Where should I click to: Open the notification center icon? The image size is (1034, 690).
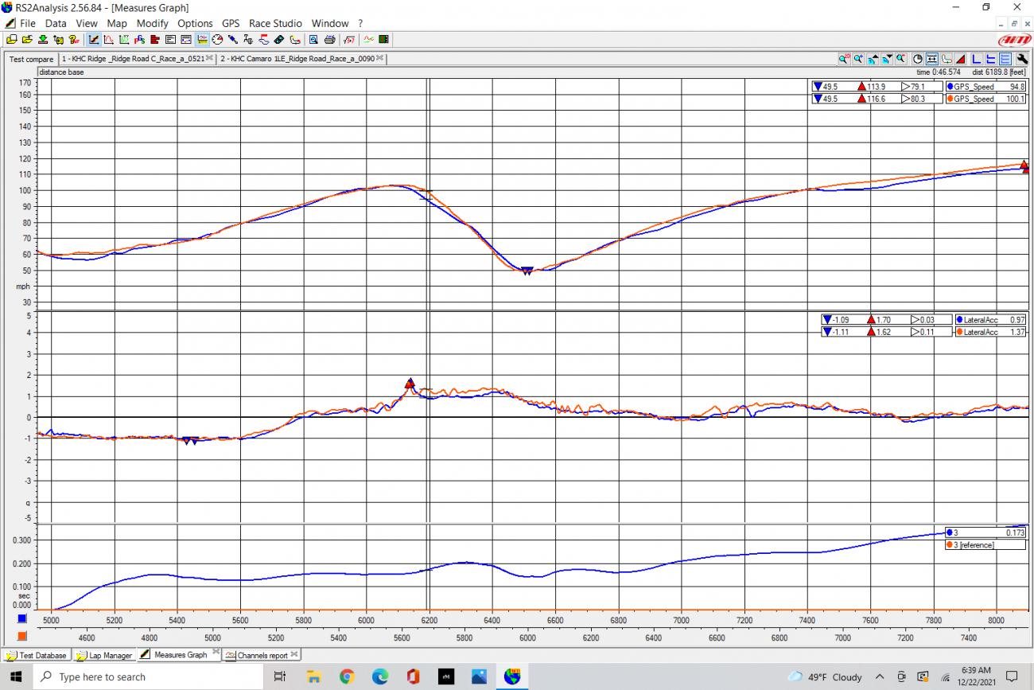[1012, 676]
